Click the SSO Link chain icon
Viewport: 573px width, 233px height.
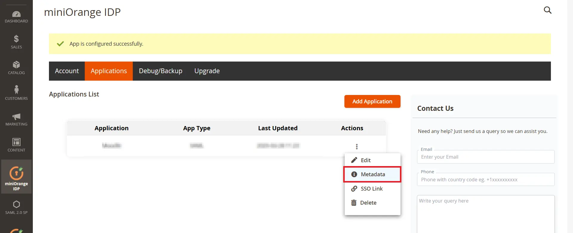(x=354, y=188)
